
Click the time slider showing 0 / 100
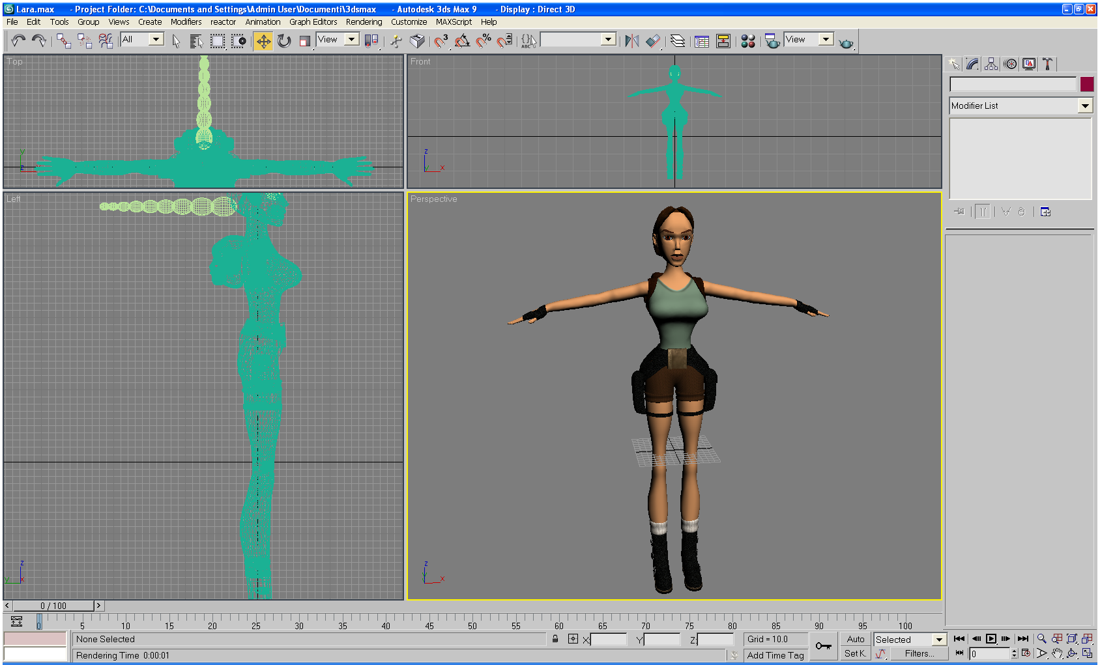tap(53, 606)
